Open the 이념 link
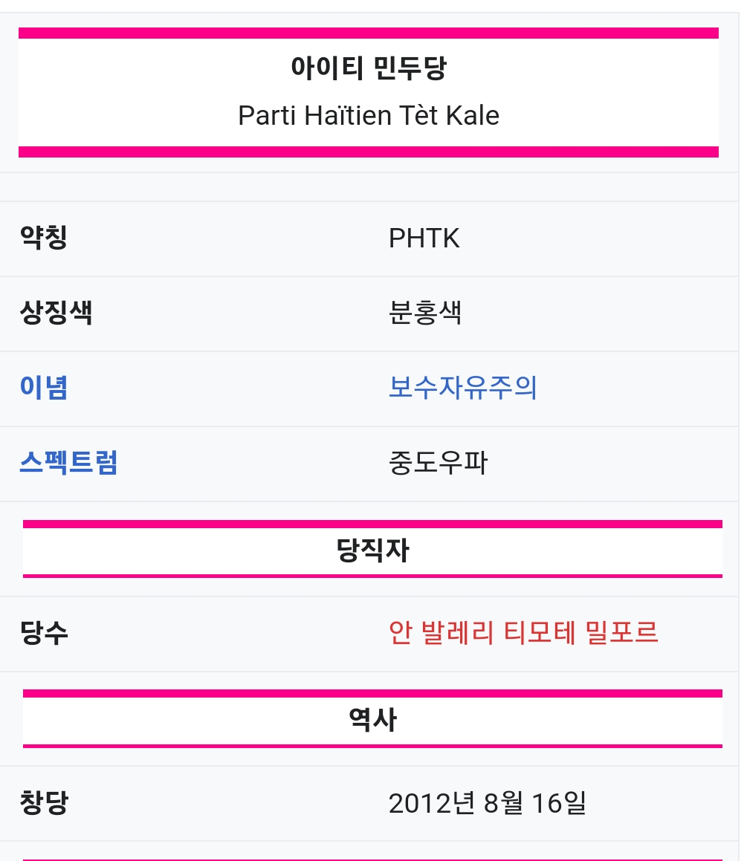744x861 pixels. point(44,388)
